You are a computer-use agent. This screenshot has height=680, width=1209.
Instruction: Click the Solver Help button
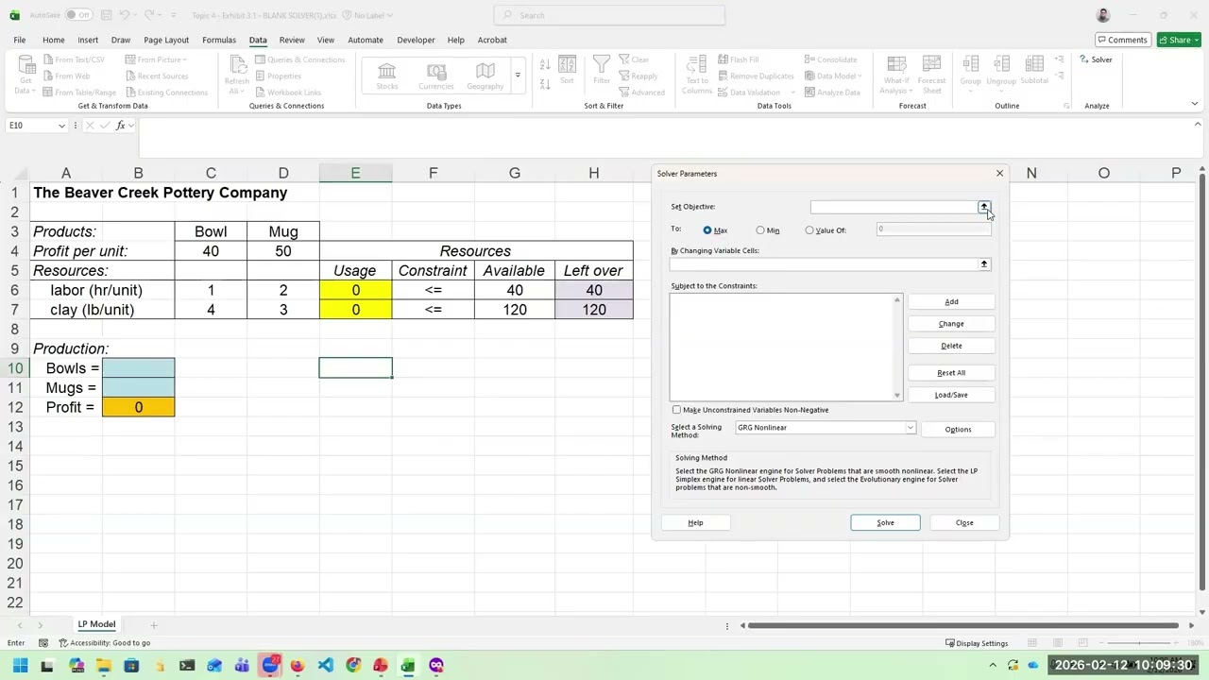(x=695, y=522)
